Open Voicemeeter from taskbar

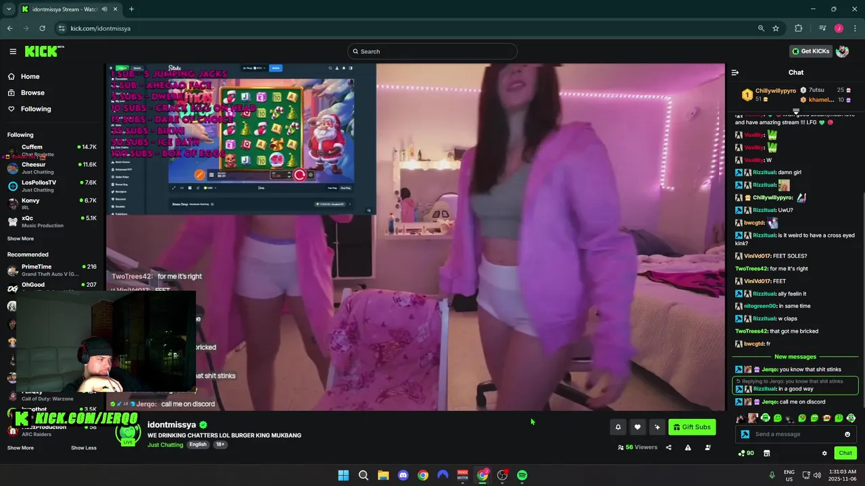point(463,475)
